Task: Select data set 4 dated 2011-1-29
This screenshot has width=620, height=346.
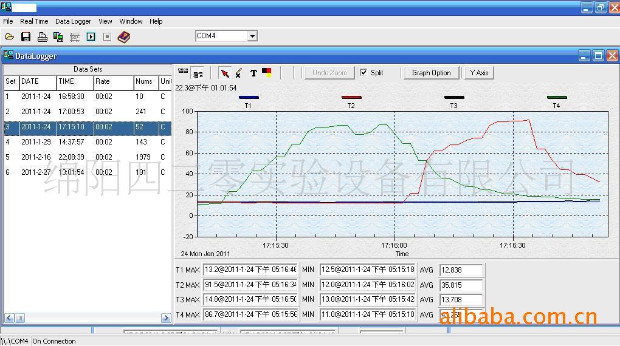Action: [x=88, y=142]
